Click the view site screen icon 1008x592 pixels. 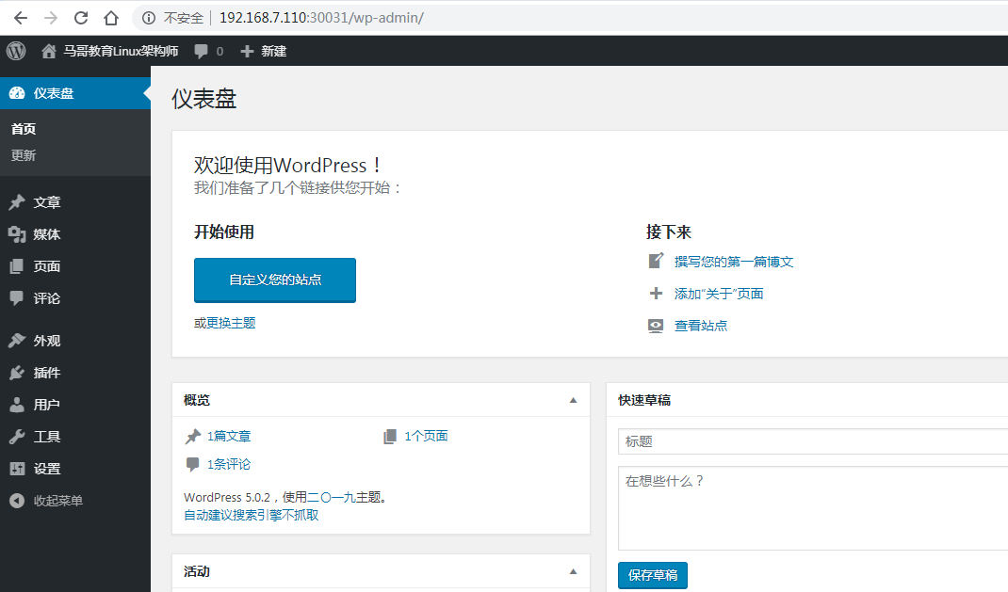coord(656,326)
